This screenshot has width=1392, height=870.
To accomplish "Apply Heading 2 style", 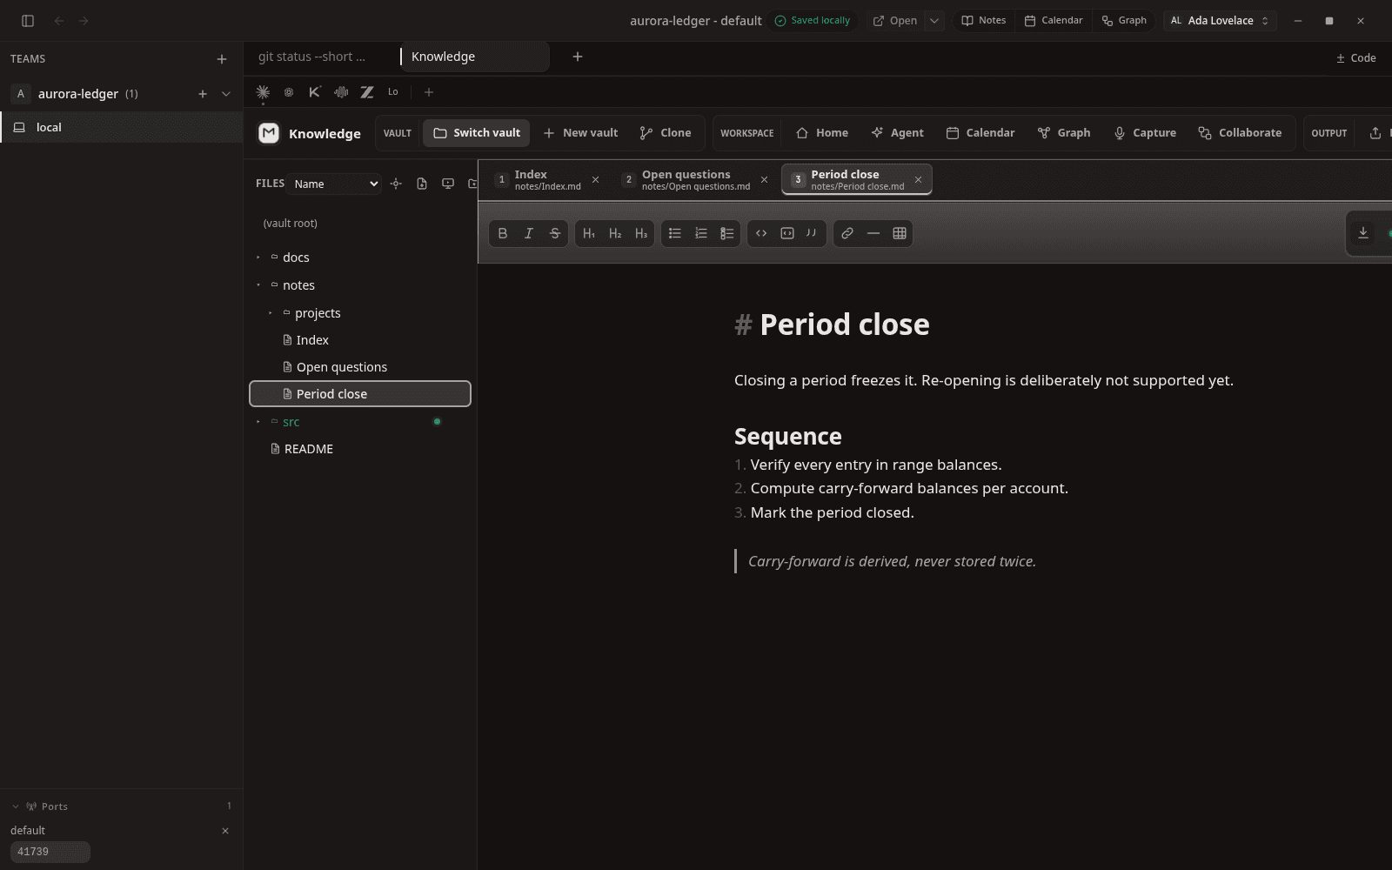I will [615, 233].
